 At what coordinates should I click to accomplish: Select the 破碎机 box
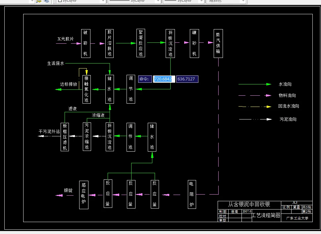tap(86, 43)
